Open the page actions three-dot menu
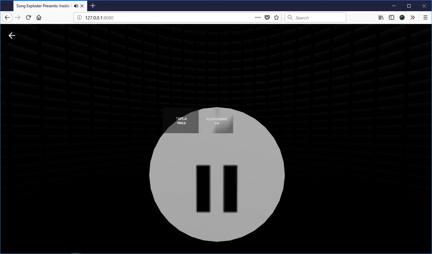The height and width of the screenshot is (254, 432). (258, 18)
